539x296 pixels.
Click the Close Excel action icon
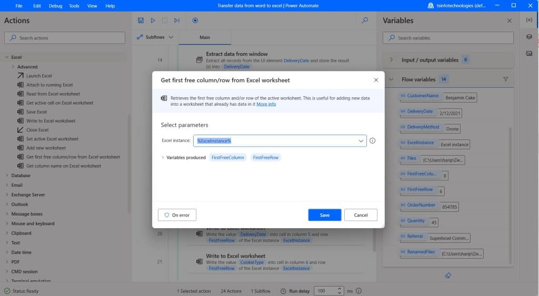pos(21,130)
